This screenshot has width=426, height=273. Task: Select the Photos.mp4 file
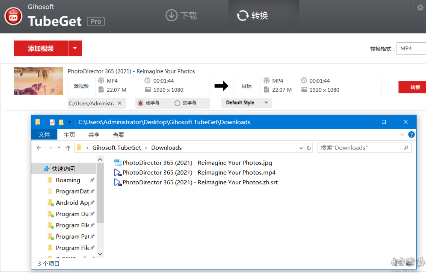195,172
